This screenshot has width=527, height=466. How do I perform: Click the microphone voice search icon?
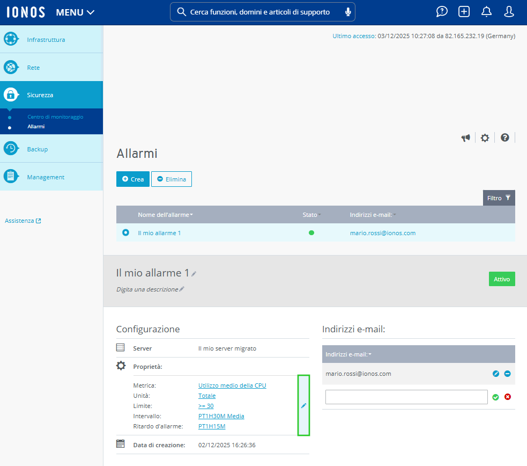click(x=348, y=12)
